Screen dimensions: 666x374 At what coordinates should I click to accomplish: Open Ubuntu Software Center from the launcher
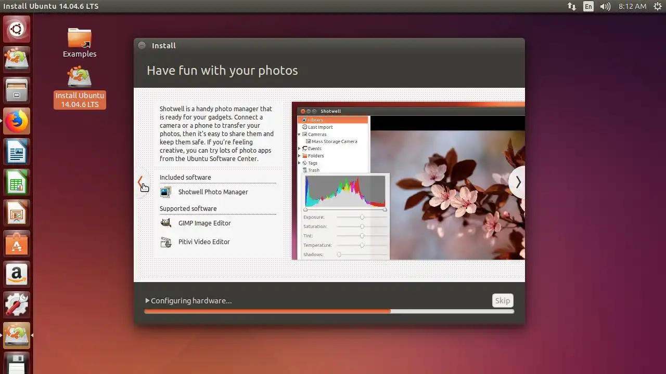[17, 244]
